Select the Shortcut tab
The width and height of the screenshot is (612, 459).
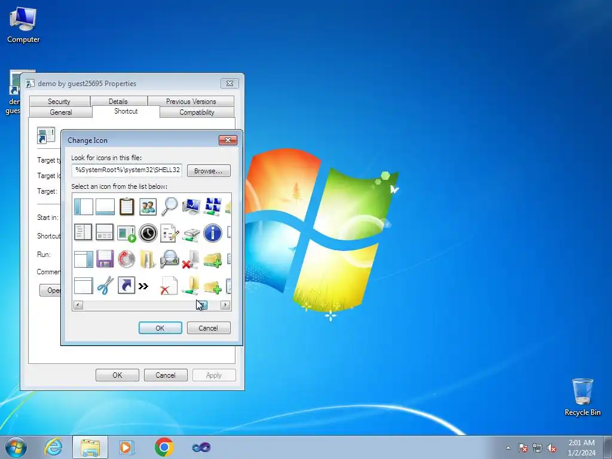(x=126, y=111)
